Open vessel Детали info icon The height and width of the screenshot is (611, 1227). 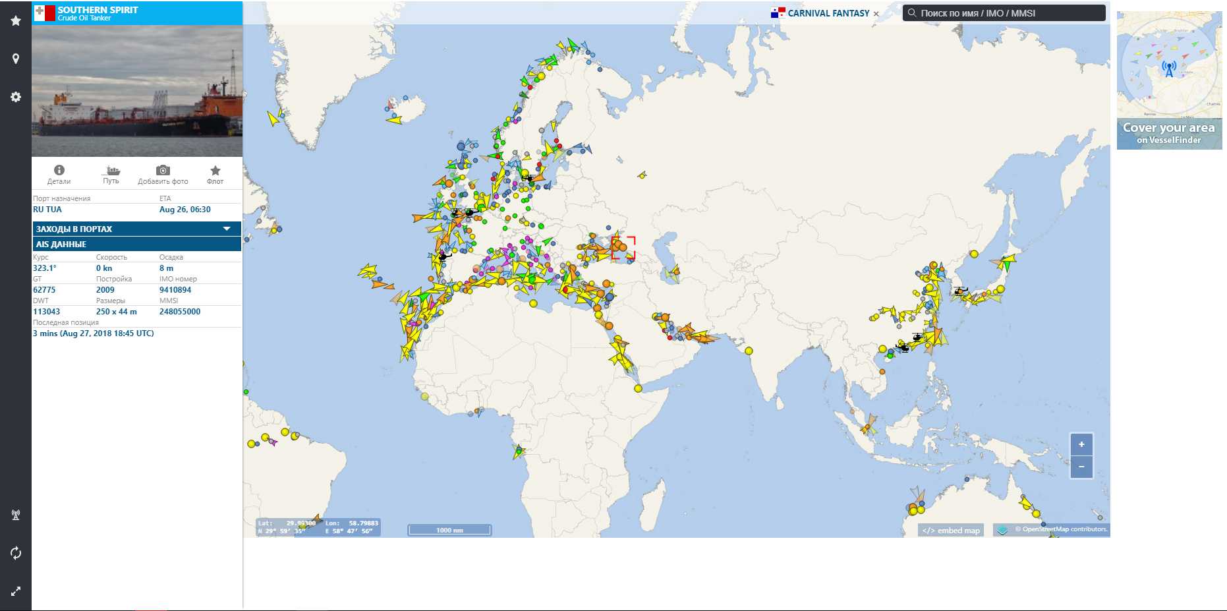(x=59, y=170)
